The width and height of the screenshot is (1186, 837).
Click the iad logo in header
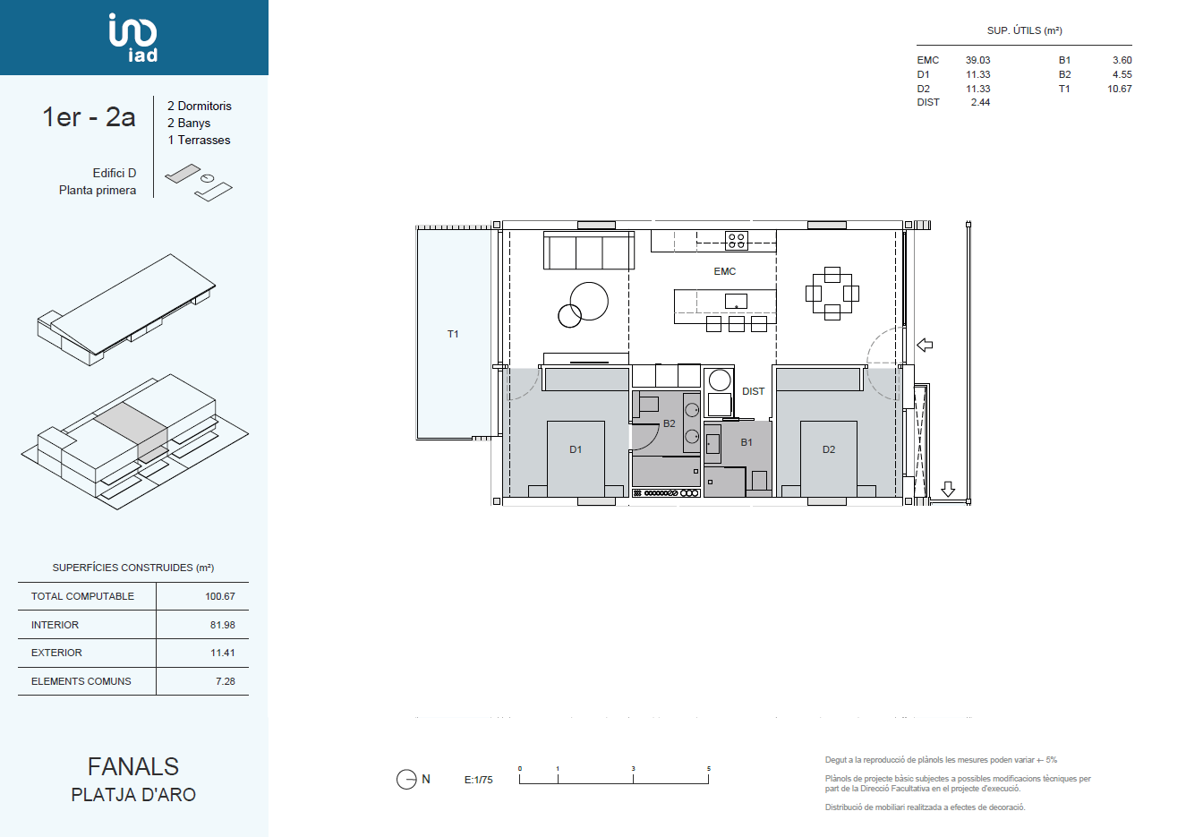click(133, 38)
